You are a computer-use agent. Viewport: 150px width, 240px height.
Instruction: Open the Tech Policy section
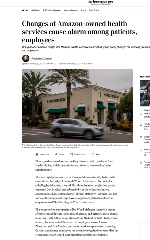(x=94, y=10)
